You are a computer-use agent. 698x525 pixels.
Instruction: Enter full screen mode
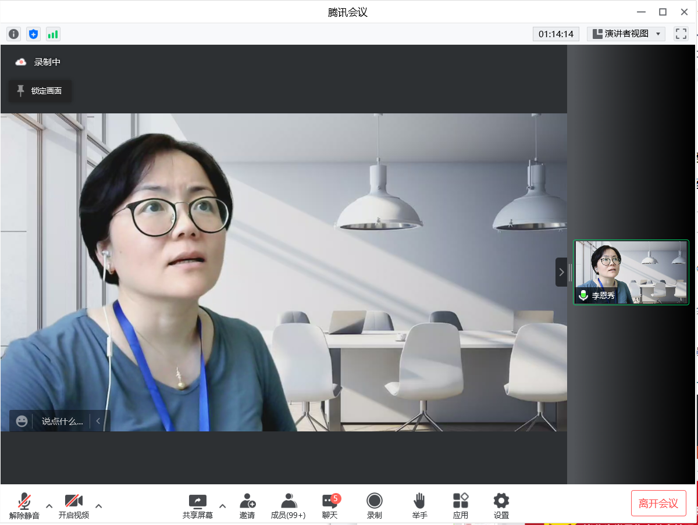[681, 34]
